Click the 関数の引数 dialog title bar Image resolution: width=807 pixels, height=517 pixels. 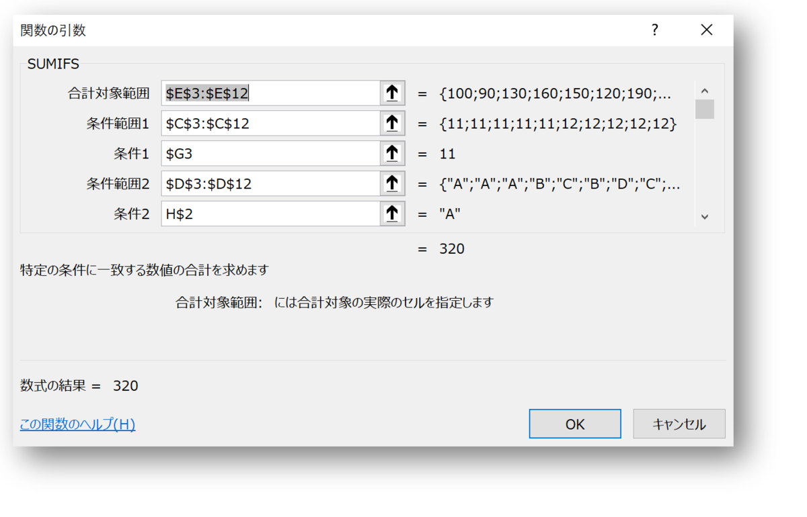336,30
